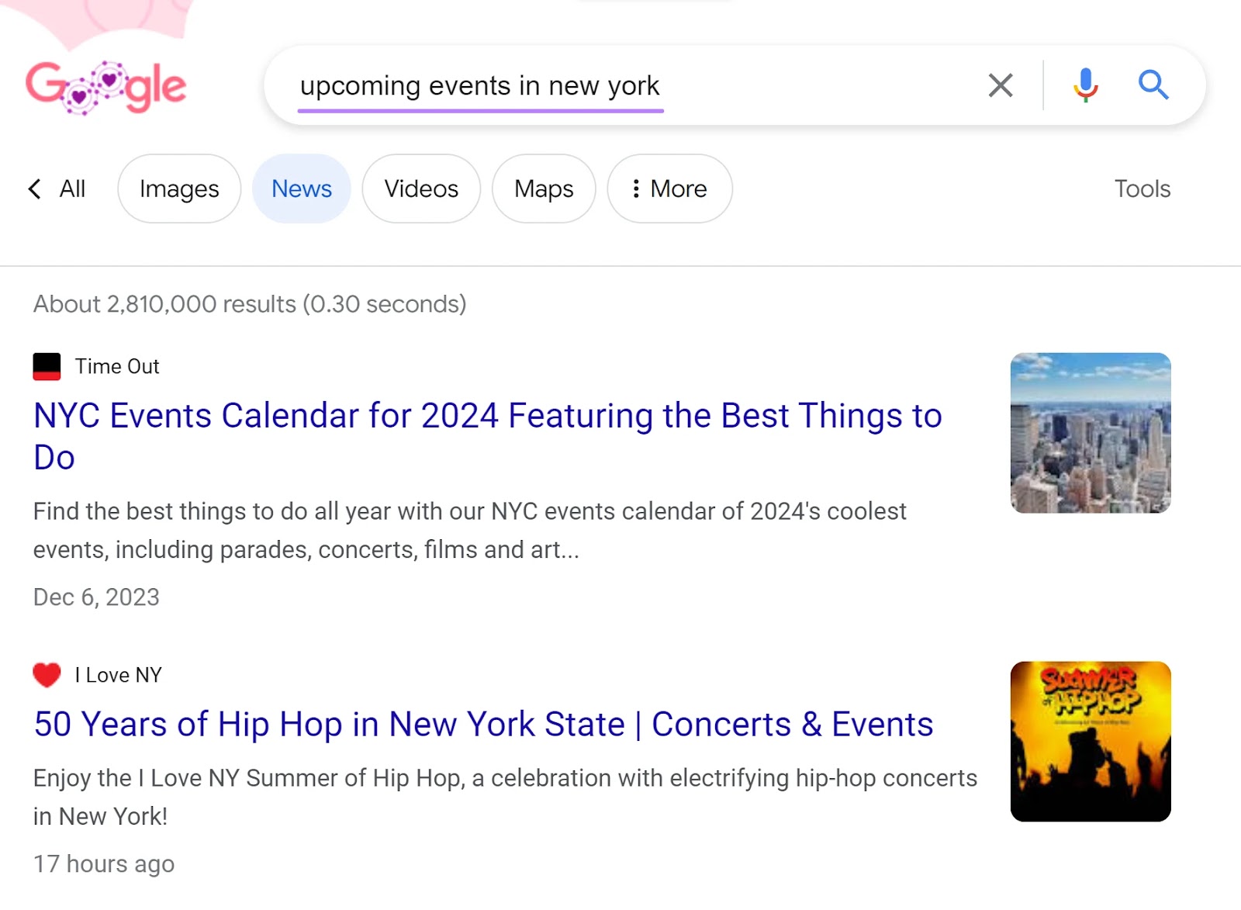This screenshot has height=910, width=1241.
Task: Switch to the Maps tab
Action: [543, 189]
